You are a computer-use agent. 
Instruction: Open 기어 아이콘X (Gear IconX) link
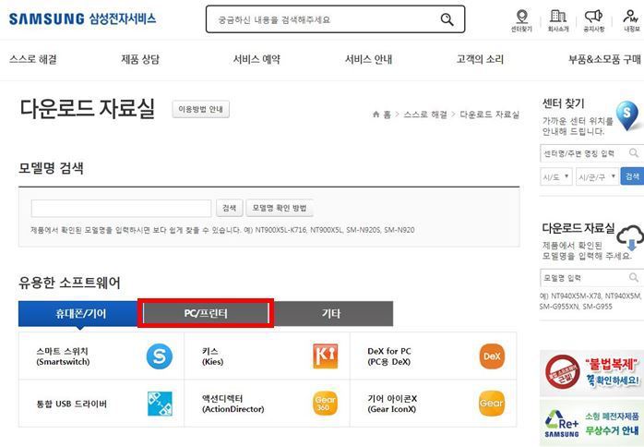click(x=392, y=404)
